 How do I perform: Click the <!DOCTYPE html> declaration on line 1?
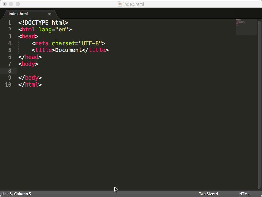click(43, 22)
